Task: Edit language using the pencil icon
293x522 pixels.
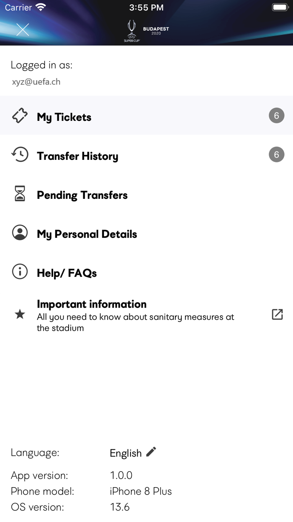Action: click(151, 451)
